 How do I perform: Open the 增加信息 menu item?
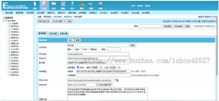click(9, 13)
